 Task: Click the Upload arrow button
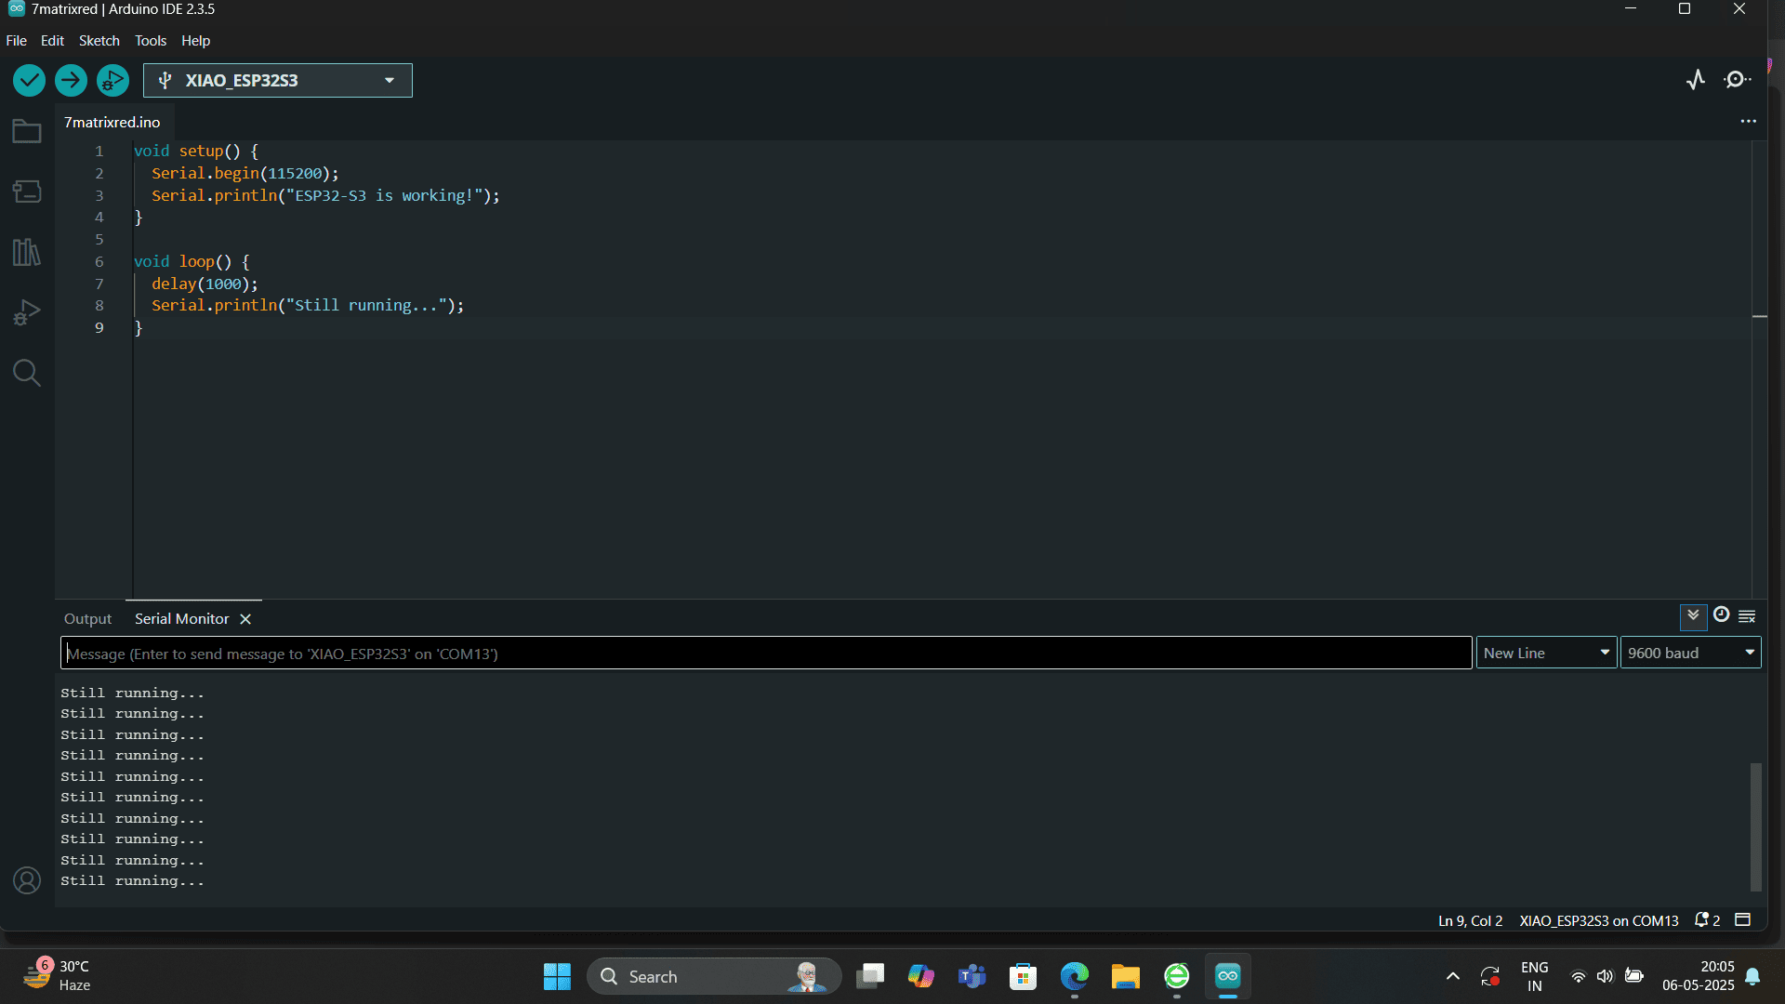[x=71, y=81]
